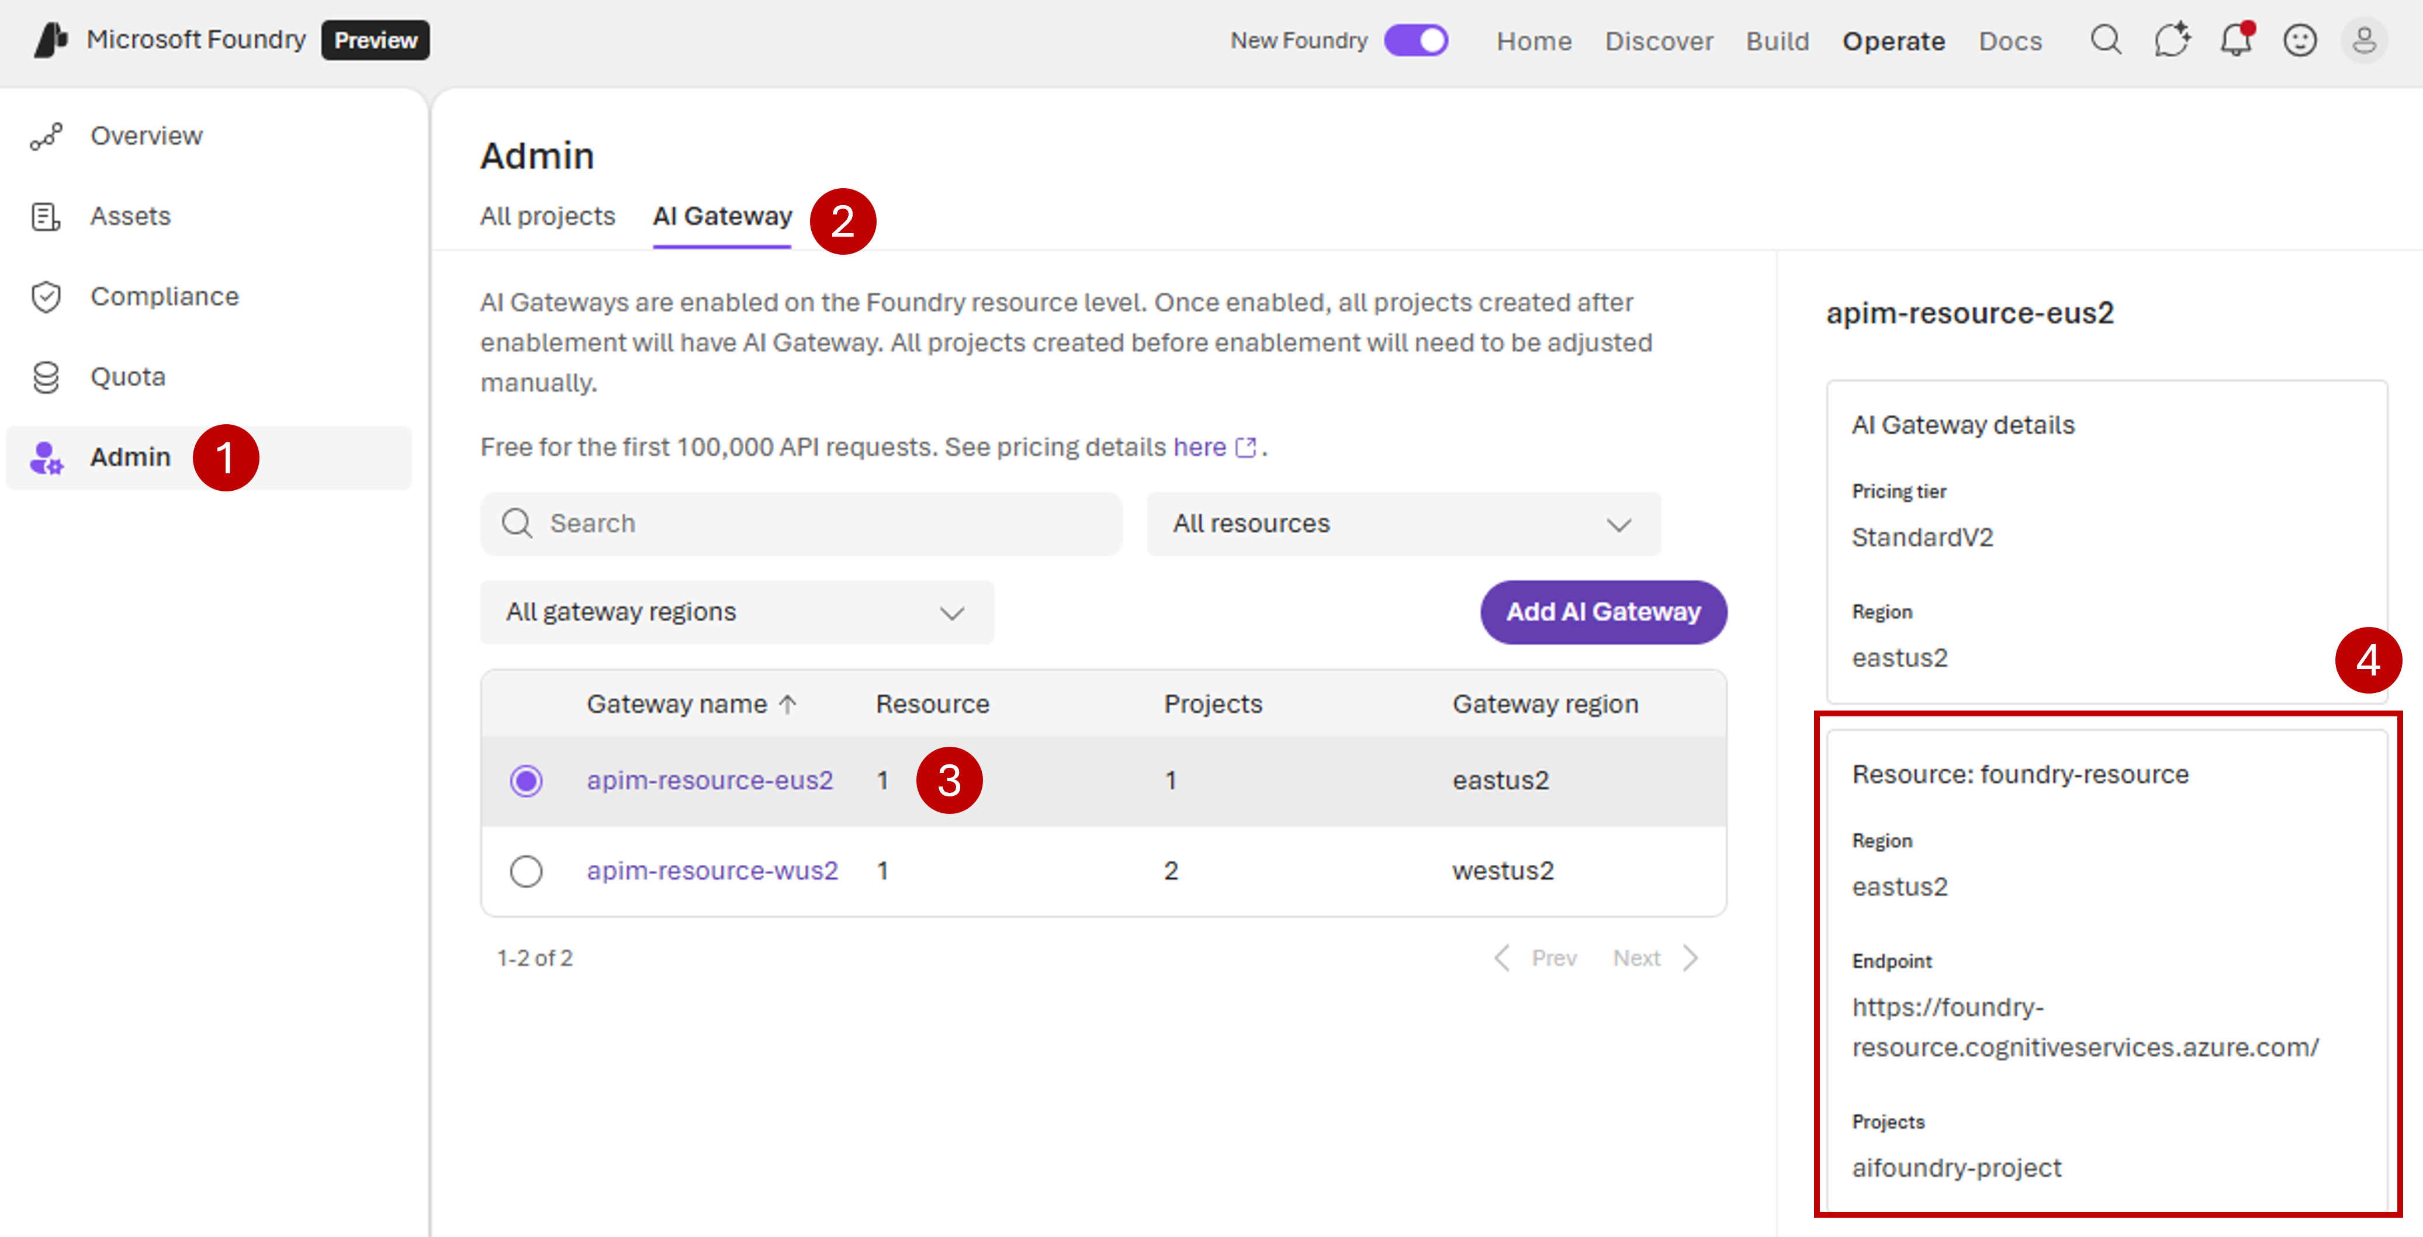The width and height of the screenshot is (2423, 1237).
Task: Open the Compliance panel
Action: point(165,296)
